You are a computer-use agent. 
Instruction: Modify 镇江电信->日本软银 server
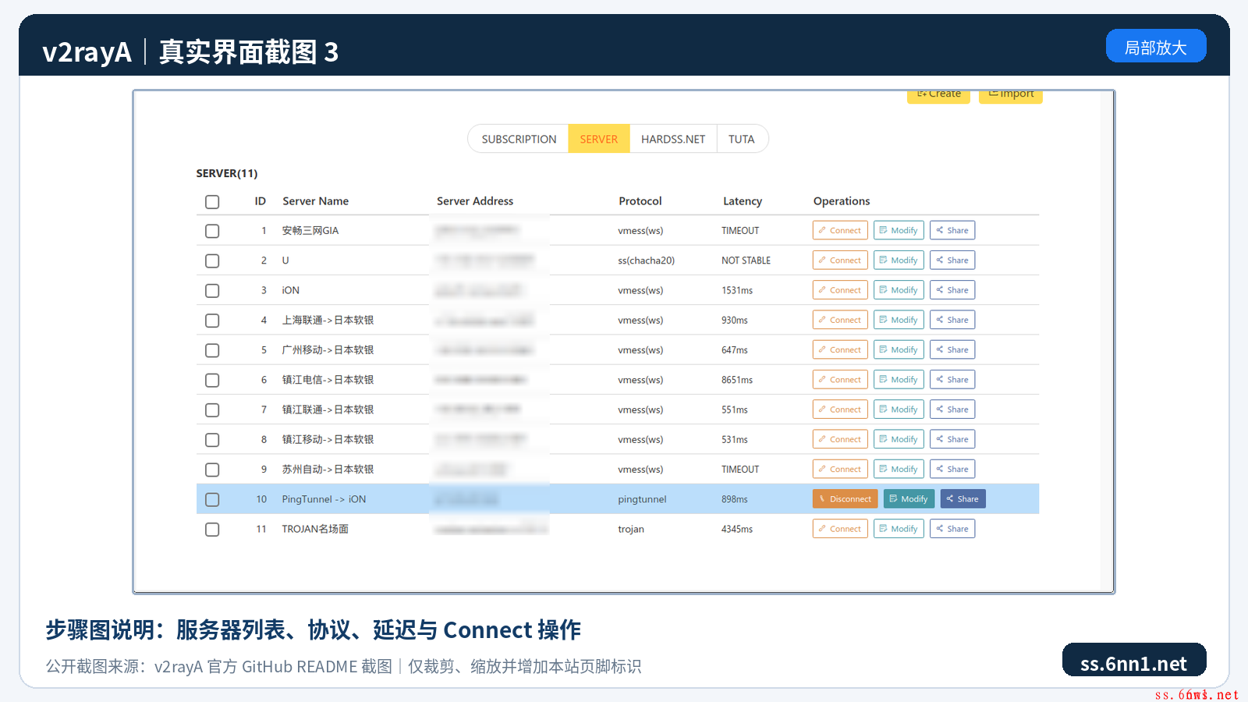click(x=899, y=380)
